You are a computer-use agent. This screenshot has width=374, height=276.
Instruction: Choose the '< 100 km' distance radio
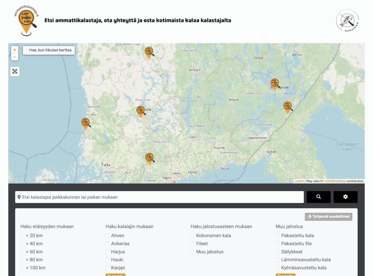tap(22, 268)
